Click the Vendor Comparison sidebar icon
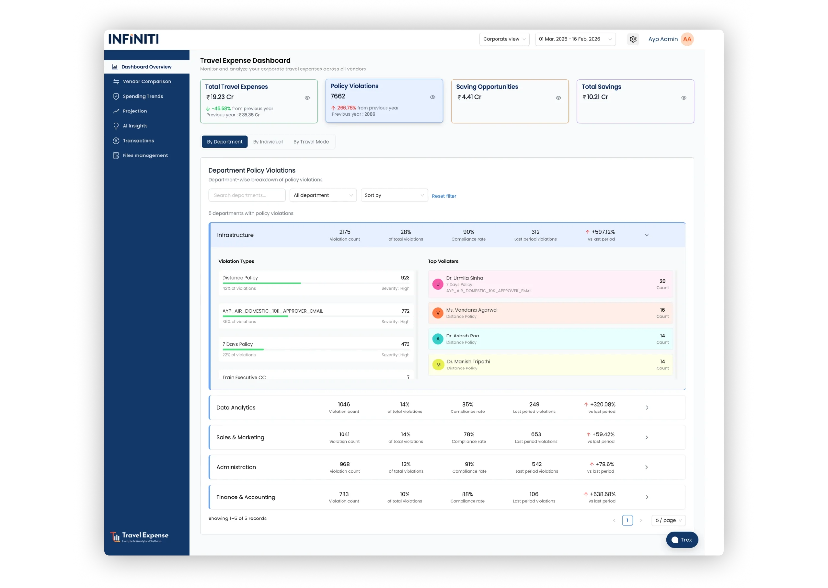Viewport: 828px width, 588px height. coord(116,81)
